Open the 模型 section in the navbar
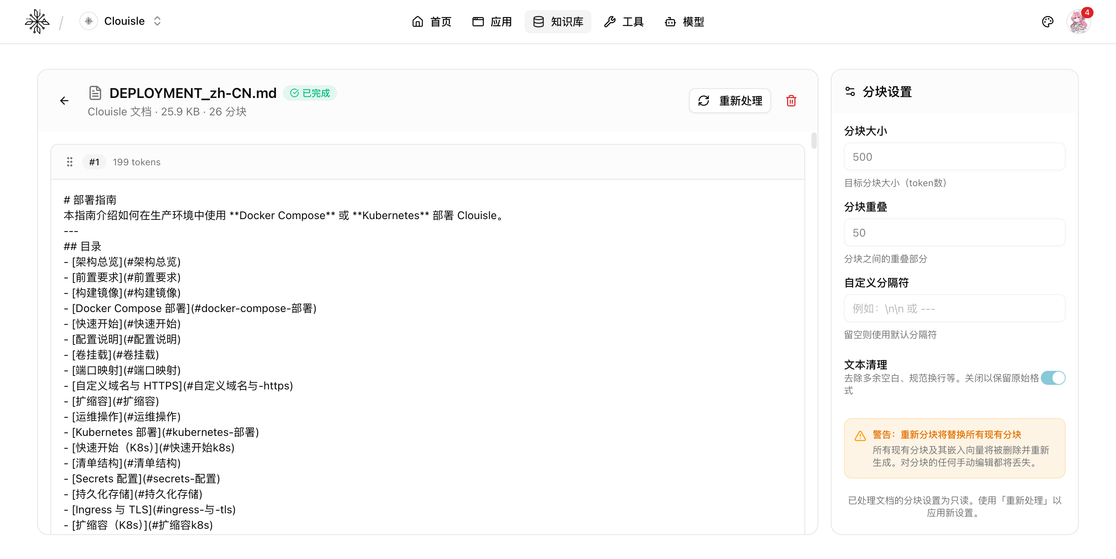 pos(684,21)
